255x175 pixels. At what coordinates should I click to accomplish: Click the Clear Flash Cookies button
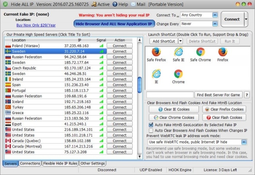[x=224, y=118]
